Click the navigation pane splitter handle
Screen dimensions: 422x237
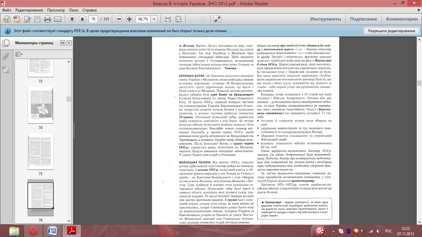point(74,131)
